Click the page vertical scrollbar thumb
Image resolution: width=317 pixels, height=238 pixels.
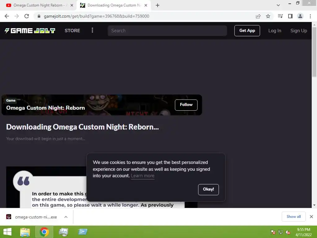pos(314,52)
